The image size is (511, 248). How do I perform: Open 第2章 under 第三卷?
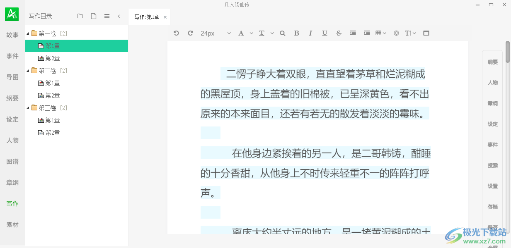tap(49, 133)
